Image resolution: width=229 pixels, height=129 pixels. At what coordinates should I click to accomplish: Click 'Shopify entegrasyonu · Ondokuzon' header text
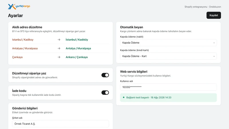[x=203, y=7]
